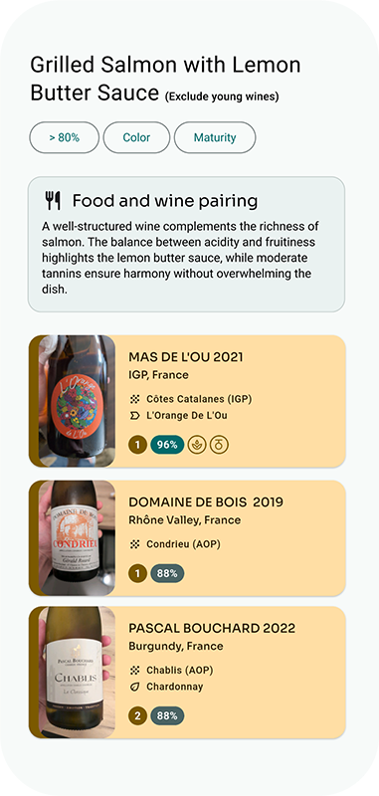Click the grape leaf icon beside Chardonnay
The width and height of the screenshot is (379, 796).
point(134,687)
